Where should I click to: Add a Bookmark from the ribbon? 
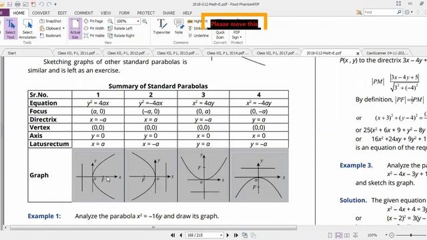point(51,35)
